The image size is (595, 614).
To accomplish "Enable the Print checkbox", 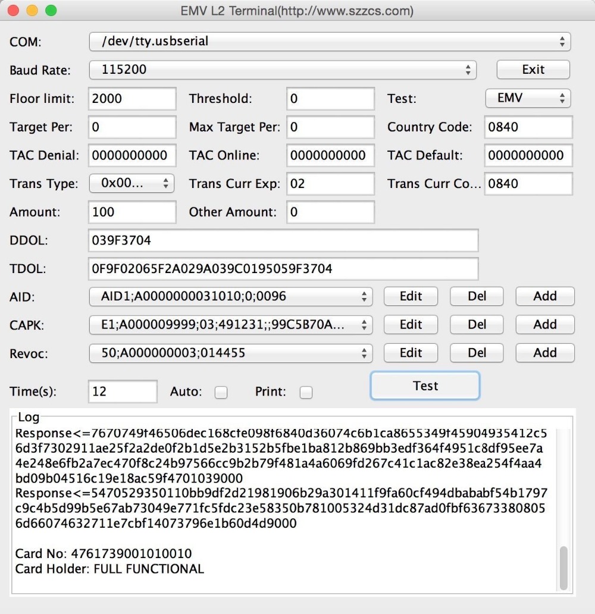I will [306, 392].
